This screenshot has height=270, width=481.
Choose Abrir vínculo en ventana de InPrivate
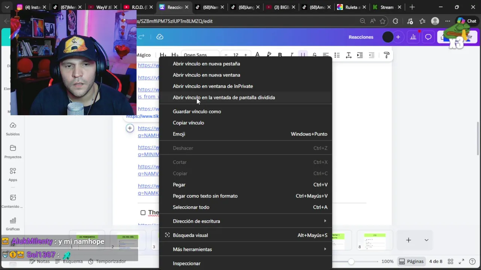click(x=246, y=86)
